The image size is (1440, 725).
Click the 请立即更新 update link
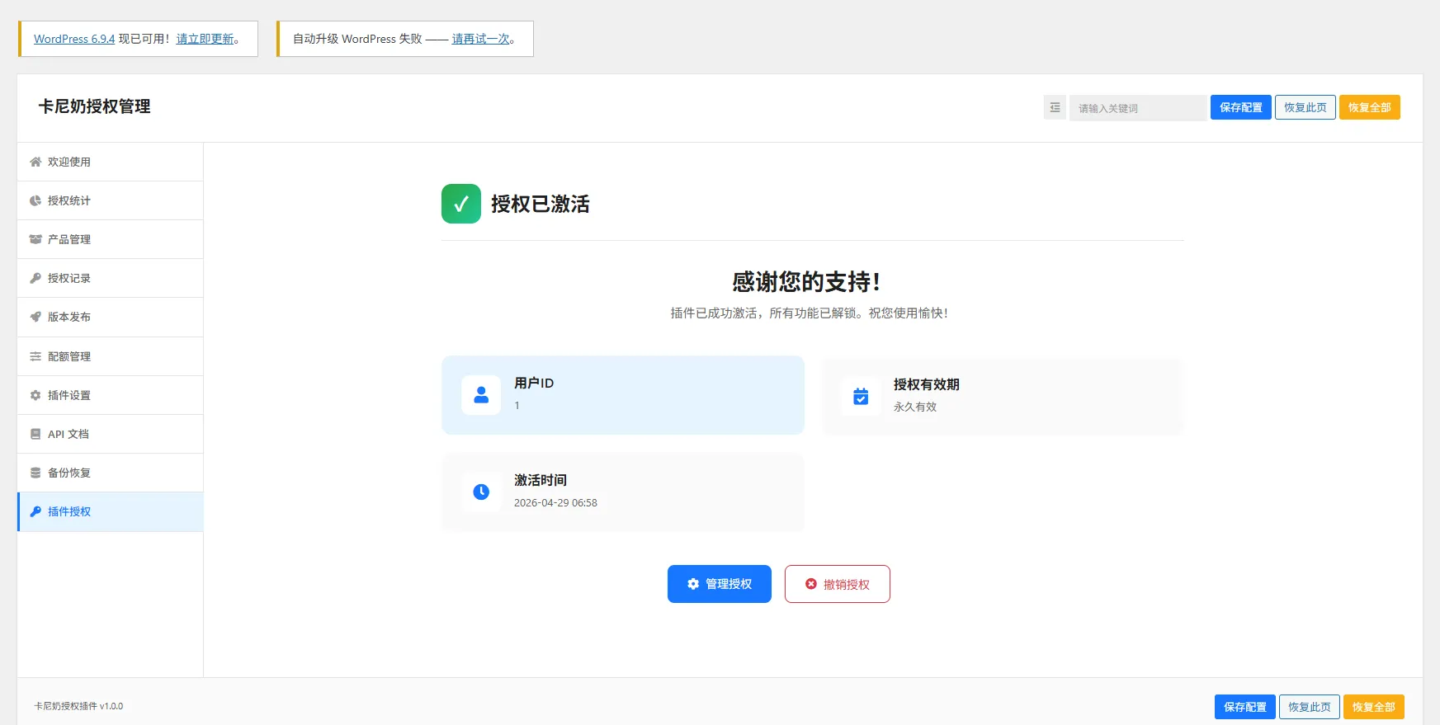point(205,39)
